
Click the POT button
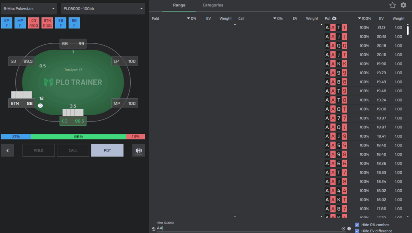[107, 150]
